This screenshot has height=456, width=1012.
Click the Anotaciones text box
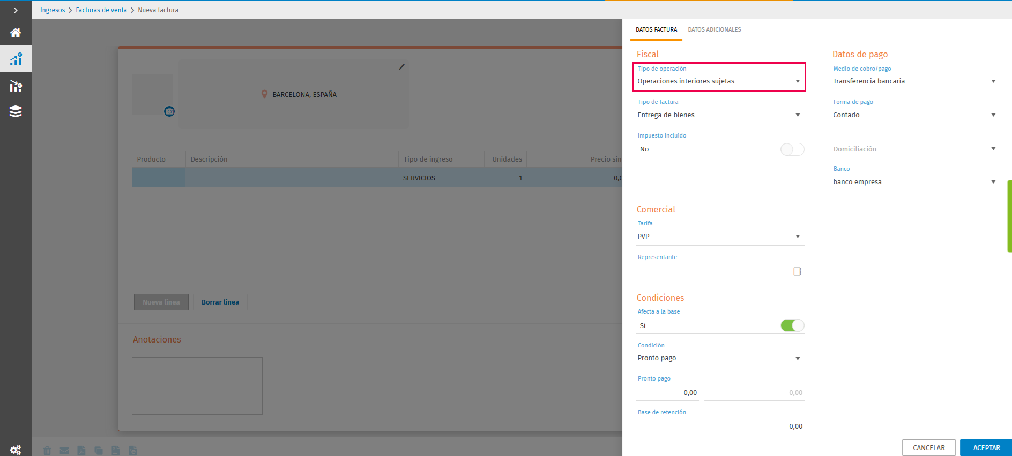(197, 386)
